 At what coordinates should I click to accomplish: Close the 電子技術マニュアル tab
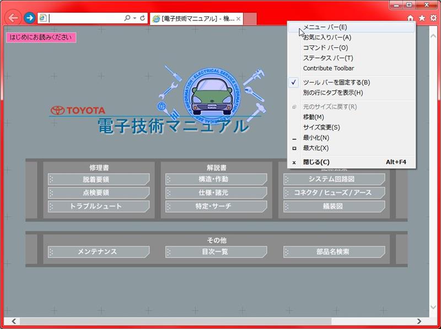[x=238, y=19]
